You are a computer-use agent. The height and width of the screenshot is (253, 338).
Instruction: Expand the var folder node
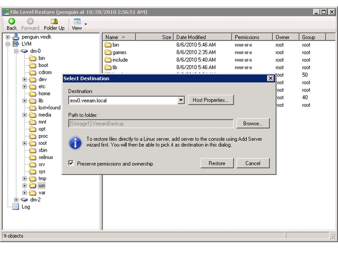coord(25,193)
